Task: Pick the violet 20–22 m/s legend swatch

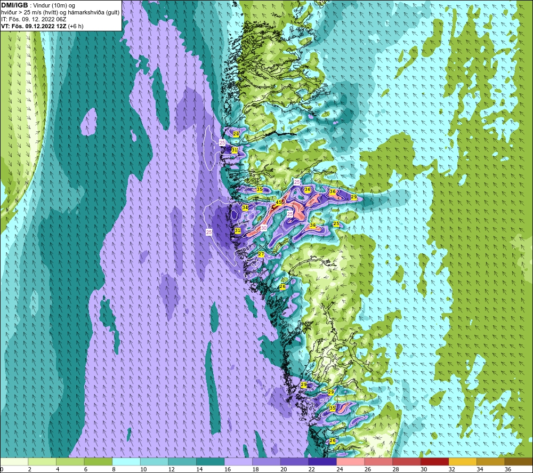Action: (294, 462)
